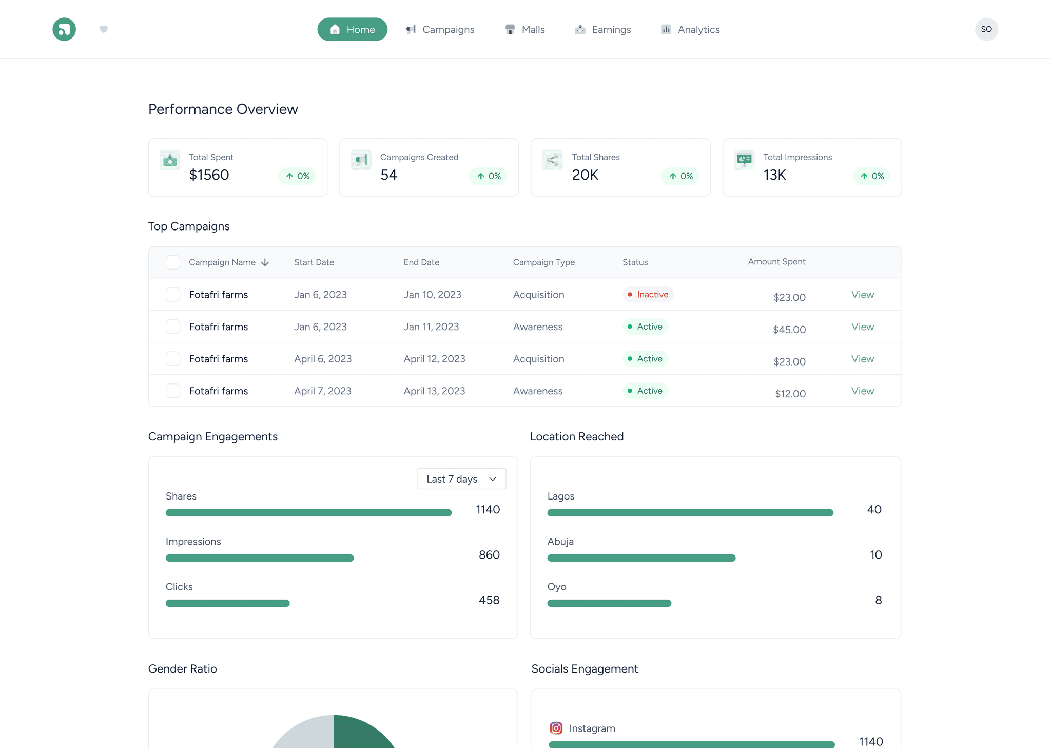View the April 6, 2023 Acquisition campaign
Screen dimensions: 1051x748
[x=862, y=359]
